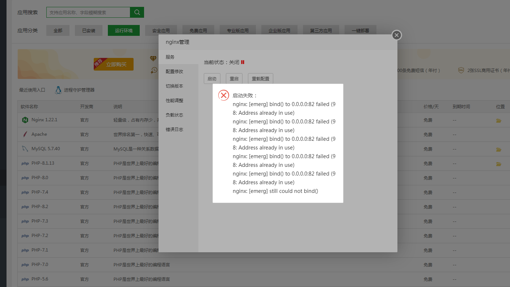Select the 一键部署 category filter

[x=361, y=31]
